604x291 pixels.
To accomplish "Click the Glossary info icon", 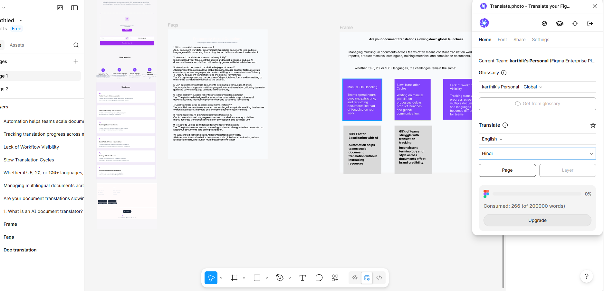I will pyautogui.click(x=504, y=73).
